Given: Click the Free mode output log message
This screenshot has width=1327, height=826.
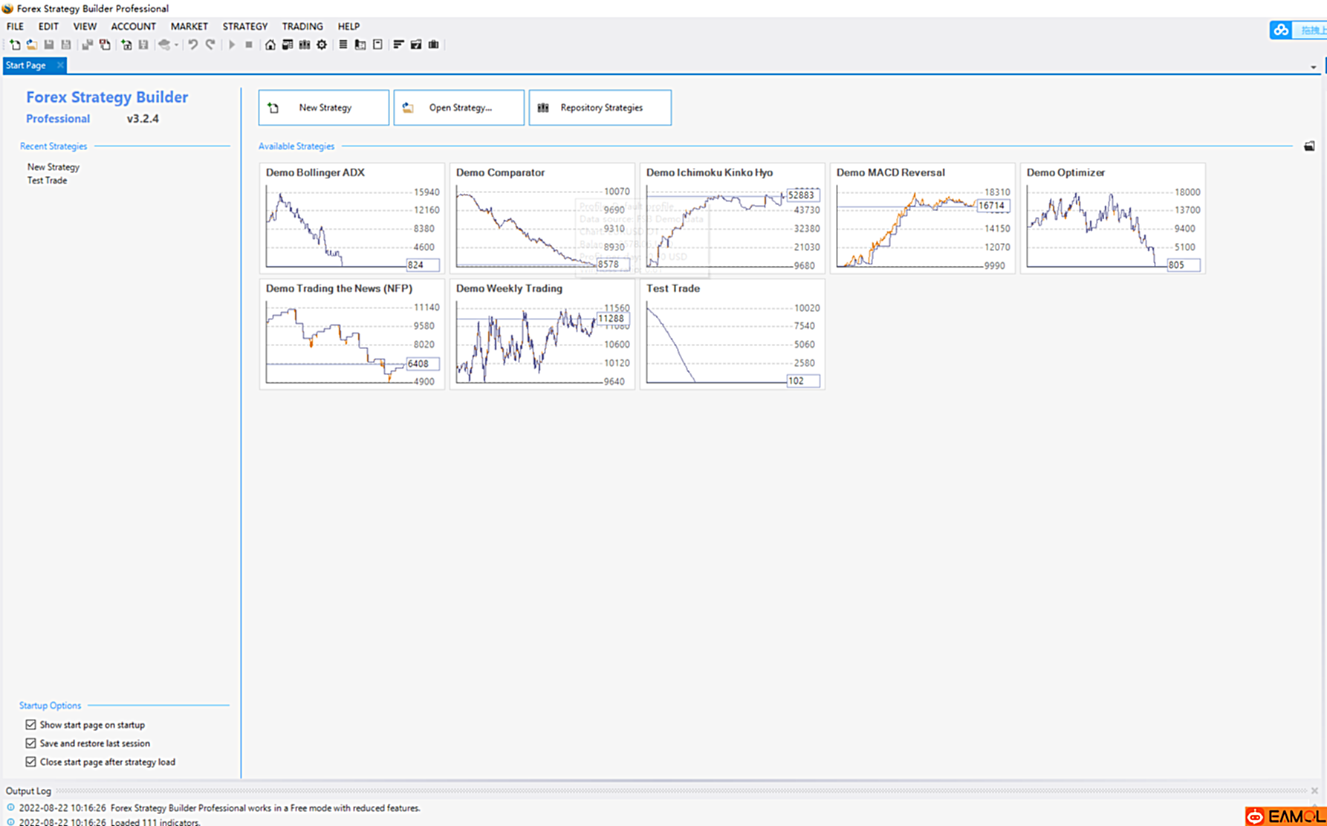Looking at the screenshot, I should point(265,808).
